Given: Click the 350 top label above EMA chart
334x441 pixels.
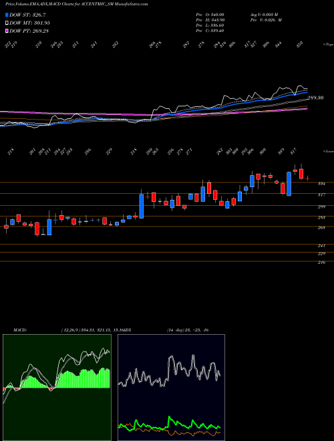Looking at the screenshot, I should [300, 45].
